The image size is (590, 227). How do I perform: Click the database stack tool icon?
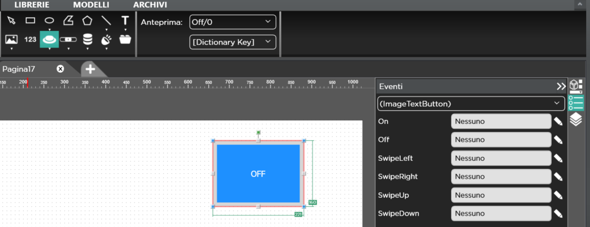click(87, 39)
